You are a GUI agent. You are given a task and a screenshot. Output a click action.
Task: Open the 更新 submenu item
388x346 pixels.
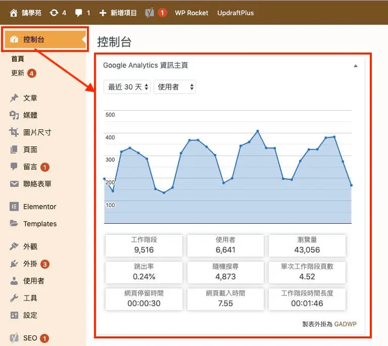[18, 73]
